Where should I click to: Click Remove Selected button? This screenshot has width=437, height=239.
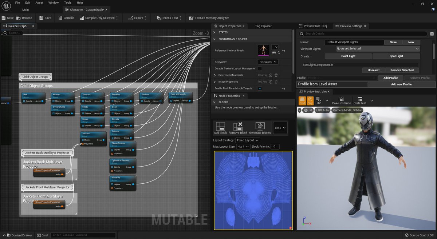(402, 70)
